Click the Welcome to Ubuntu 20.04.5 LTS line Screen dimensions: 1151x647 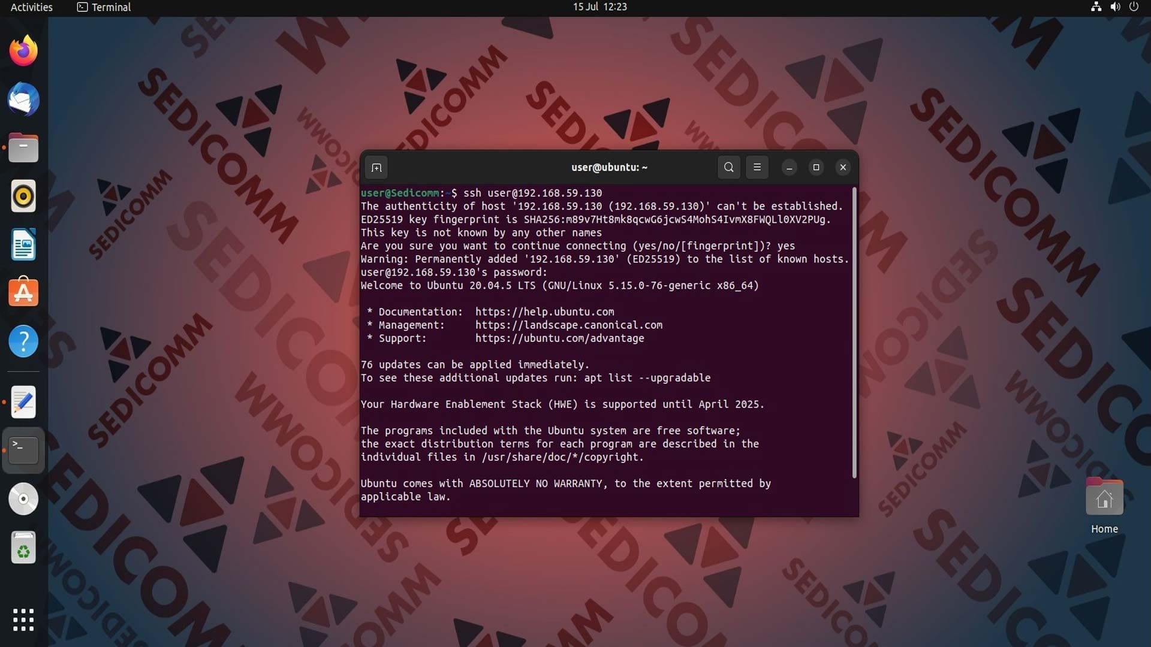pos(559,285)
